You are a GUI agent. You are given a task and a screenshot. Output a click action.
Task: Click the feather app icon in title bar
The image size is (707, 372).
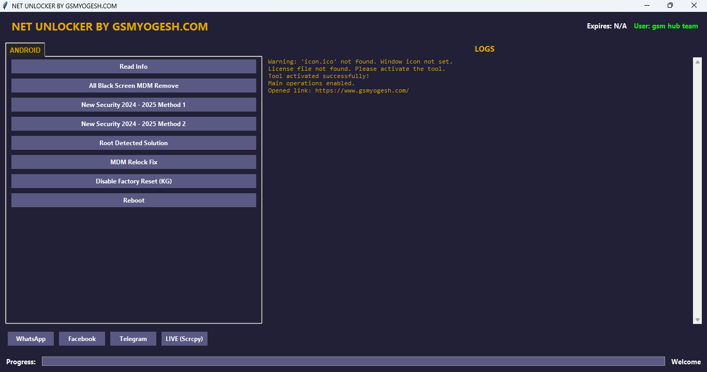[5, 6]
